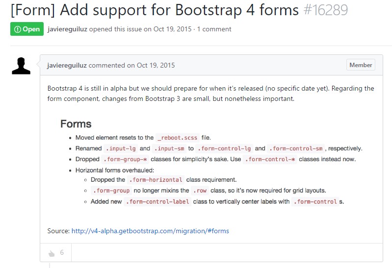392x268 pixels.
Task: Click the thumbs up reaction icon
Action: (x=52, y=253)
